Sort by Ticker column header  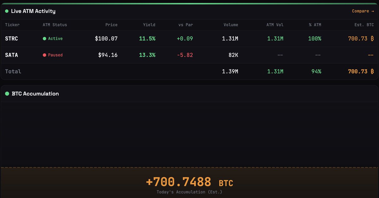click(12, 25)
